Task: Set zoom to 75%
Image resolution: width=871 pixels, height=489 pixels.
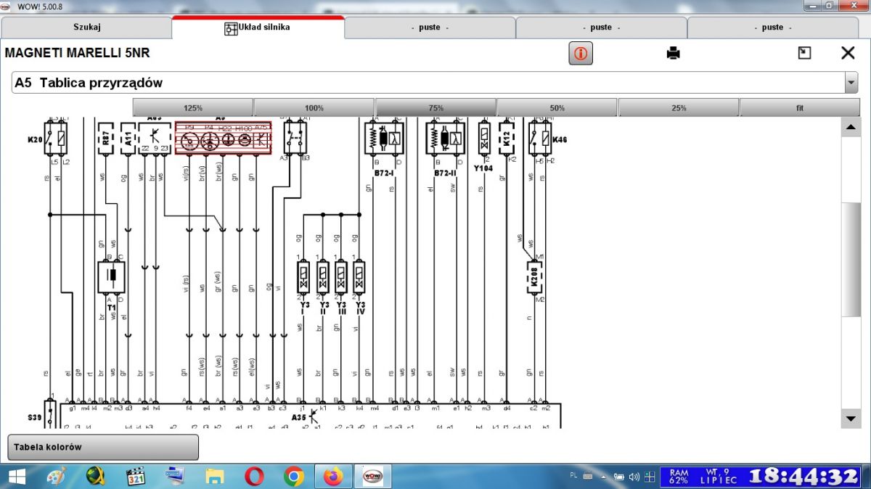Action: click(435, 107)
